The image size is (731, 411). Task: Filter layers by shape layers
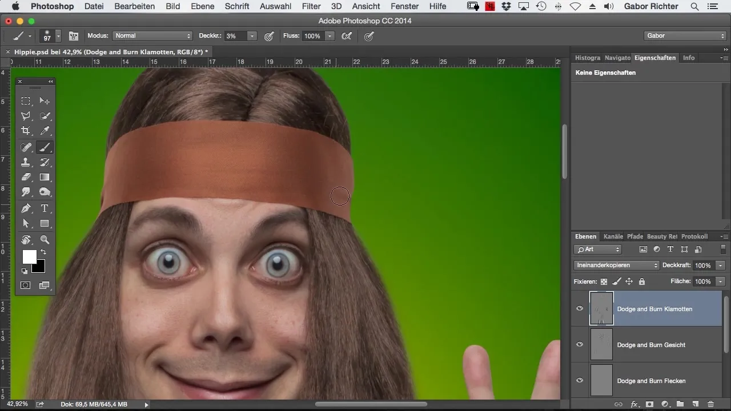tap(684, 249)
